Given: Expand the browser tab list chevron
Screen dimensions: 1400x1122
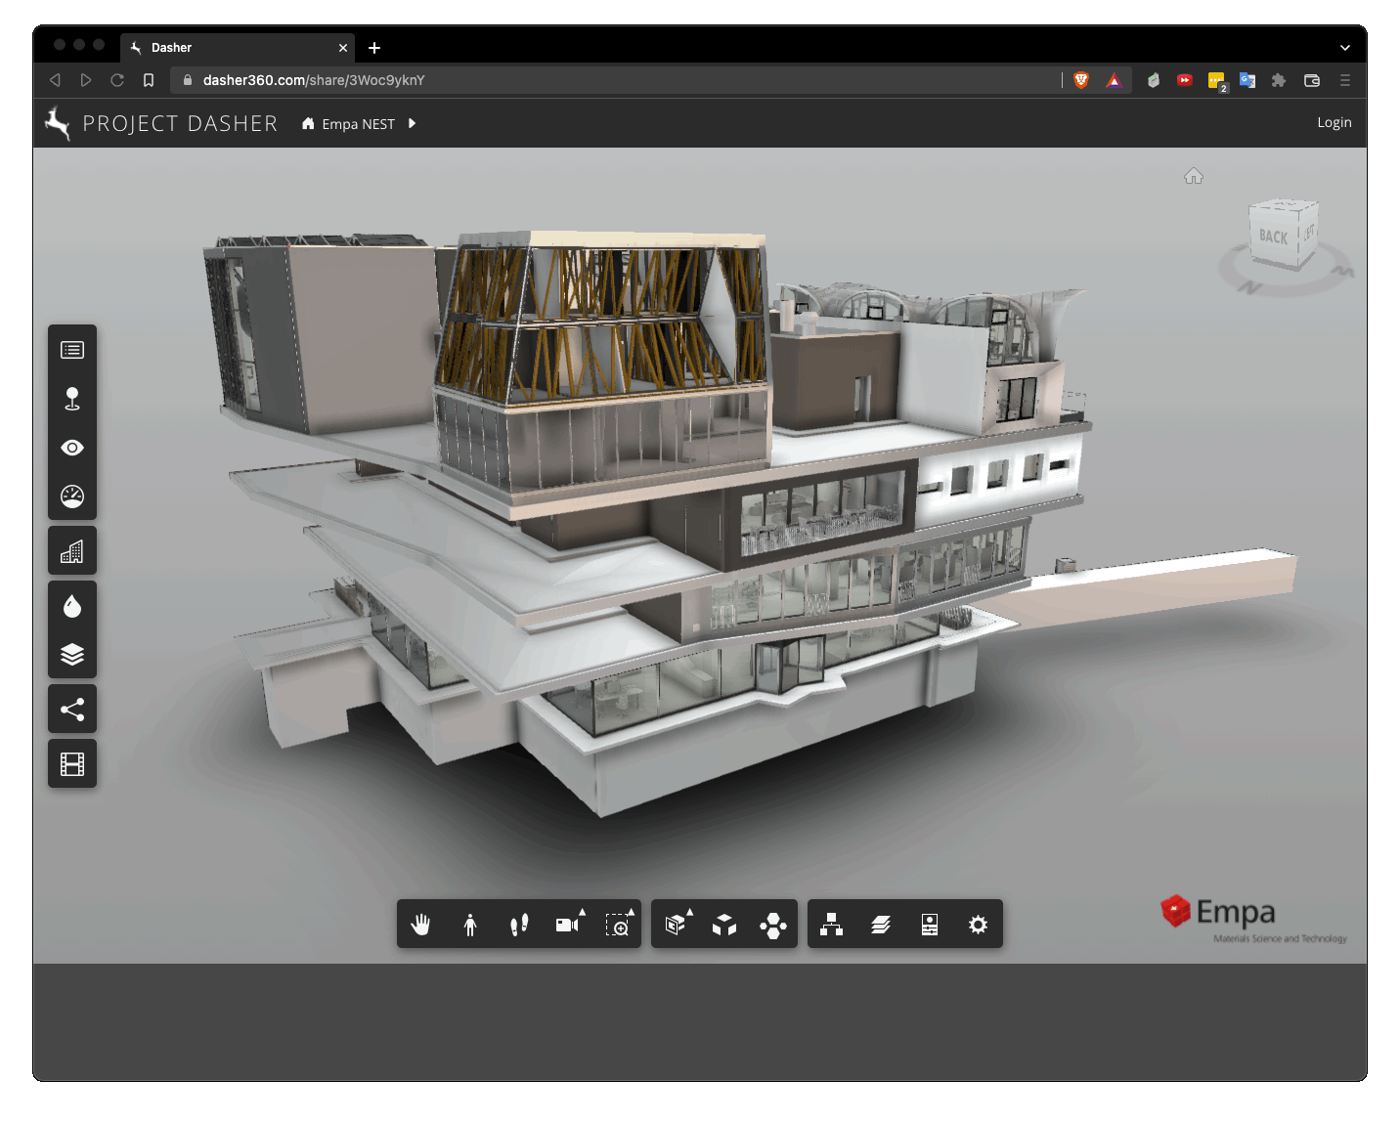Looking at the screenshot, I should coord(1344,48).
